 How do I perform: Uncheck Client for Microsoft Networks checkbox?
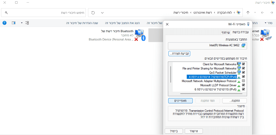(244, 64)
